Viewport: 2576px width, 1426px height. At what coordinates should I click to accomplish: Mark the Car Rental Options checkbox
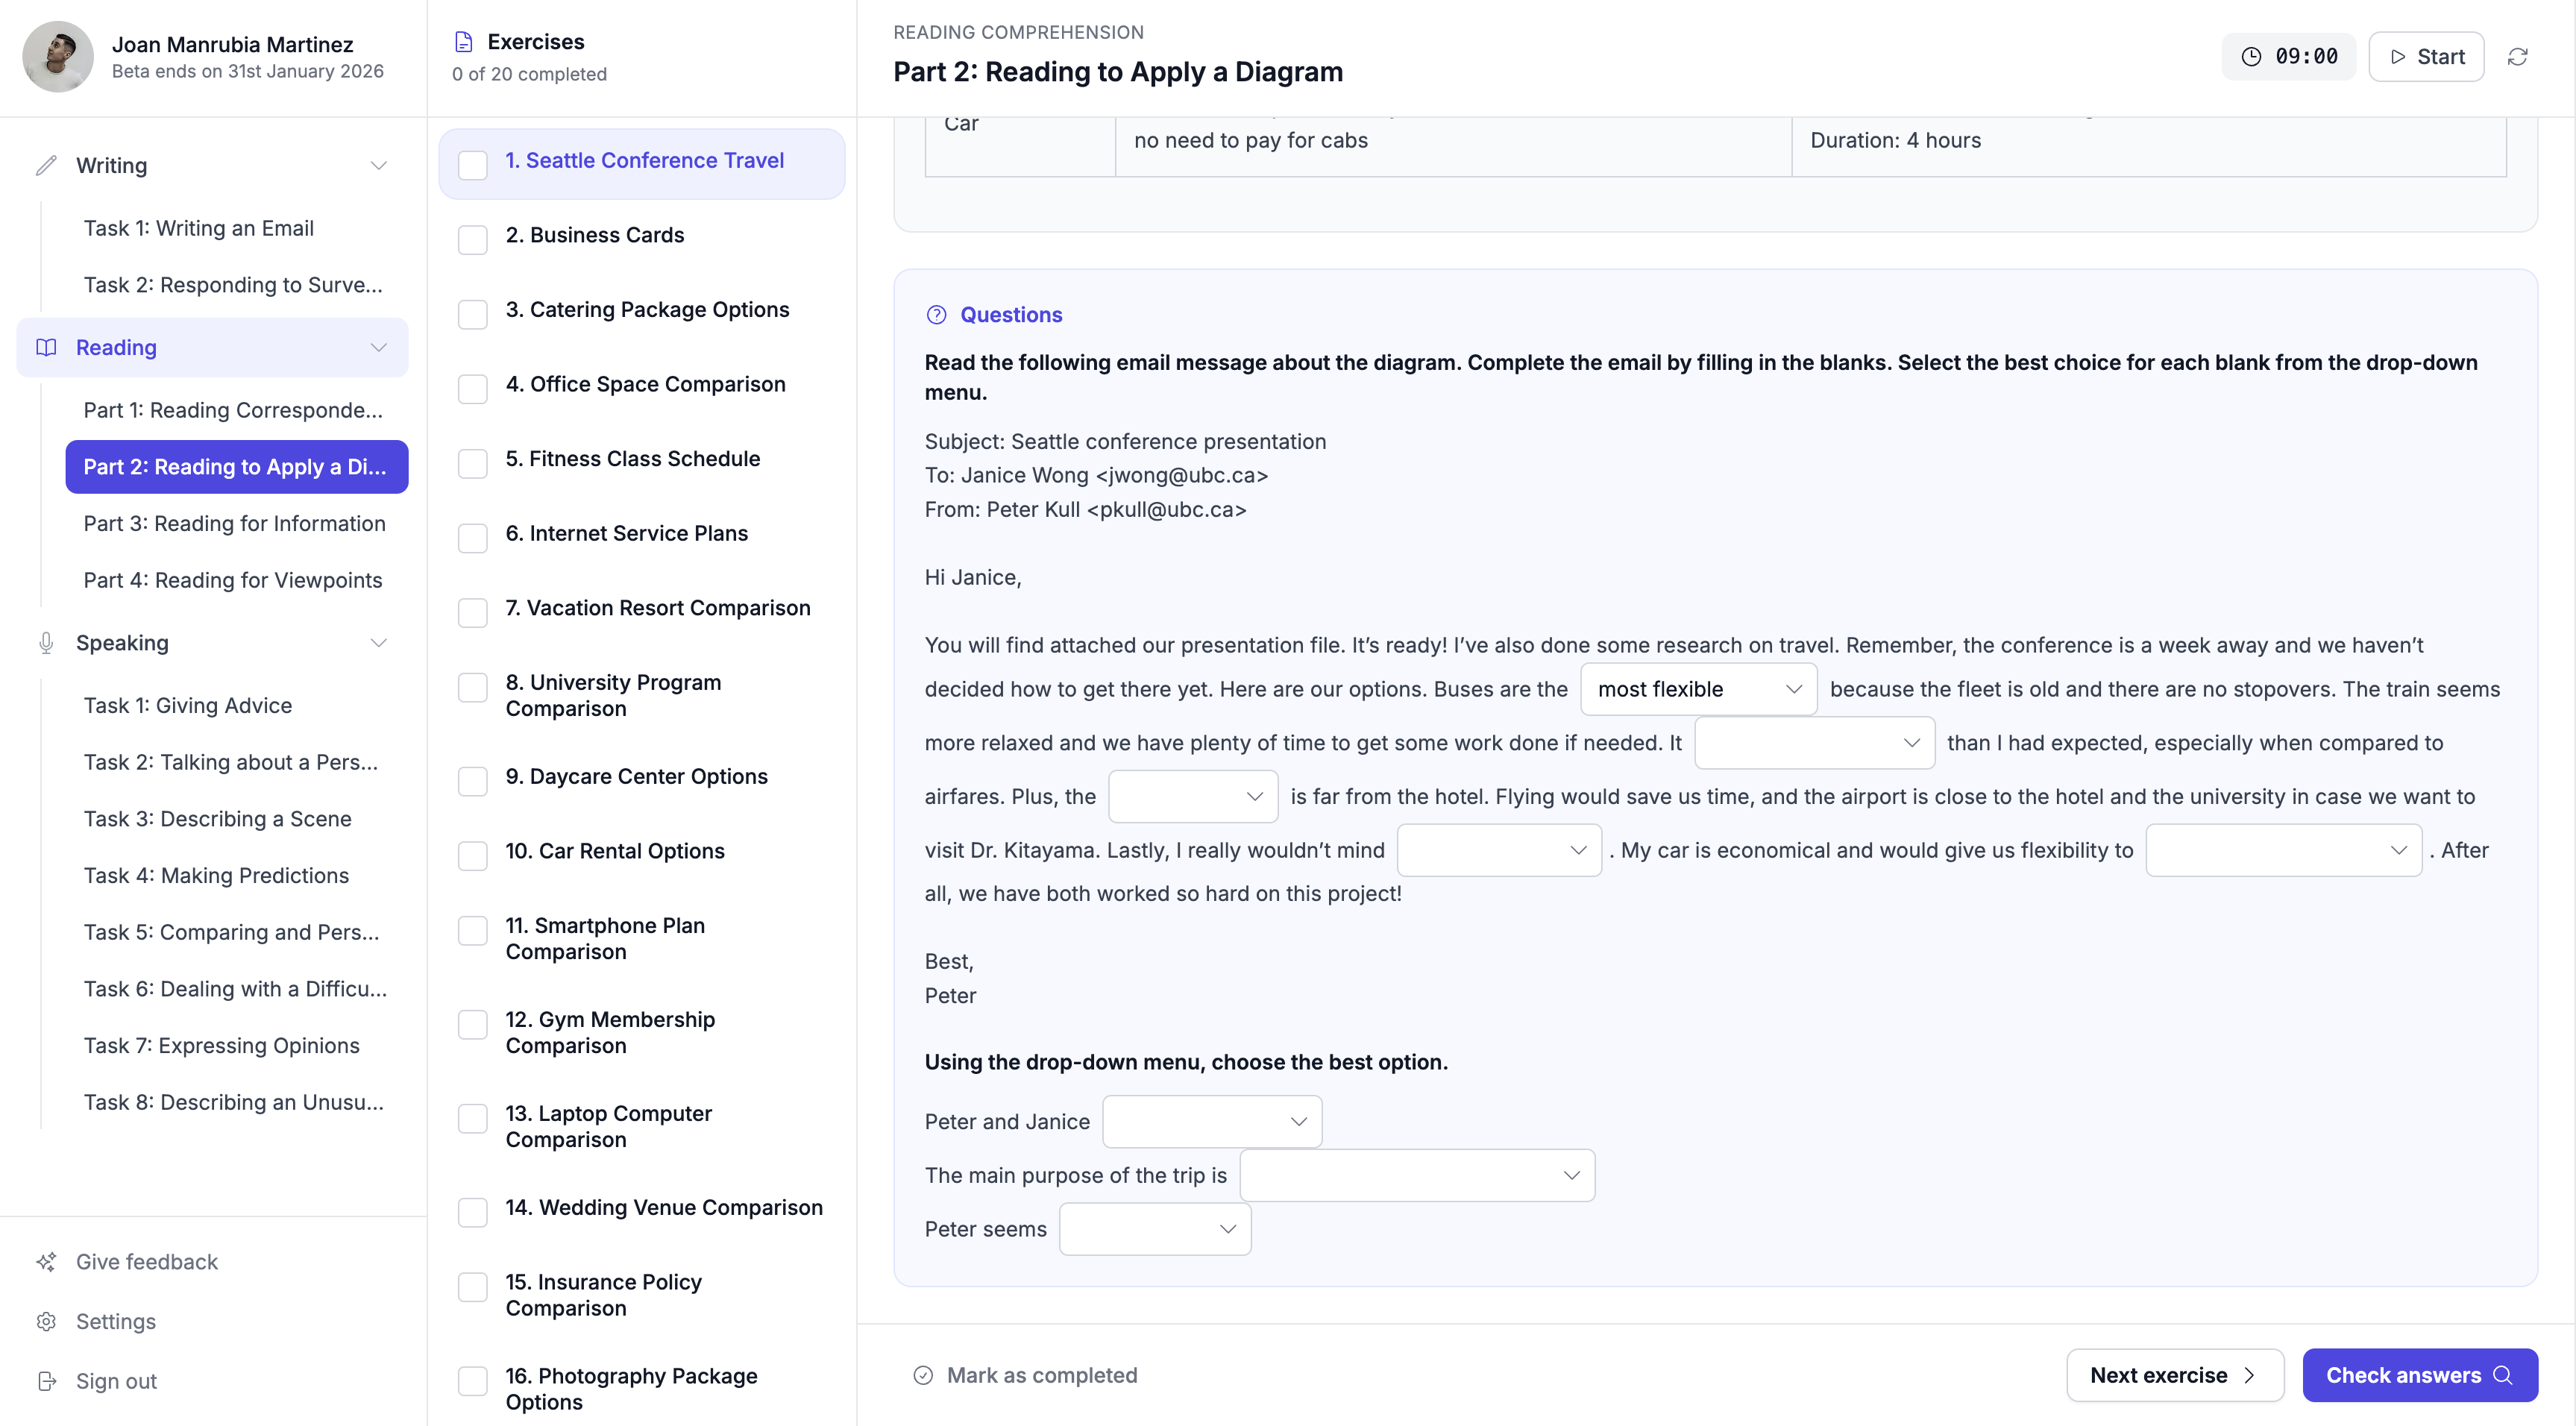pyautogui.click(x=473, y=856)
